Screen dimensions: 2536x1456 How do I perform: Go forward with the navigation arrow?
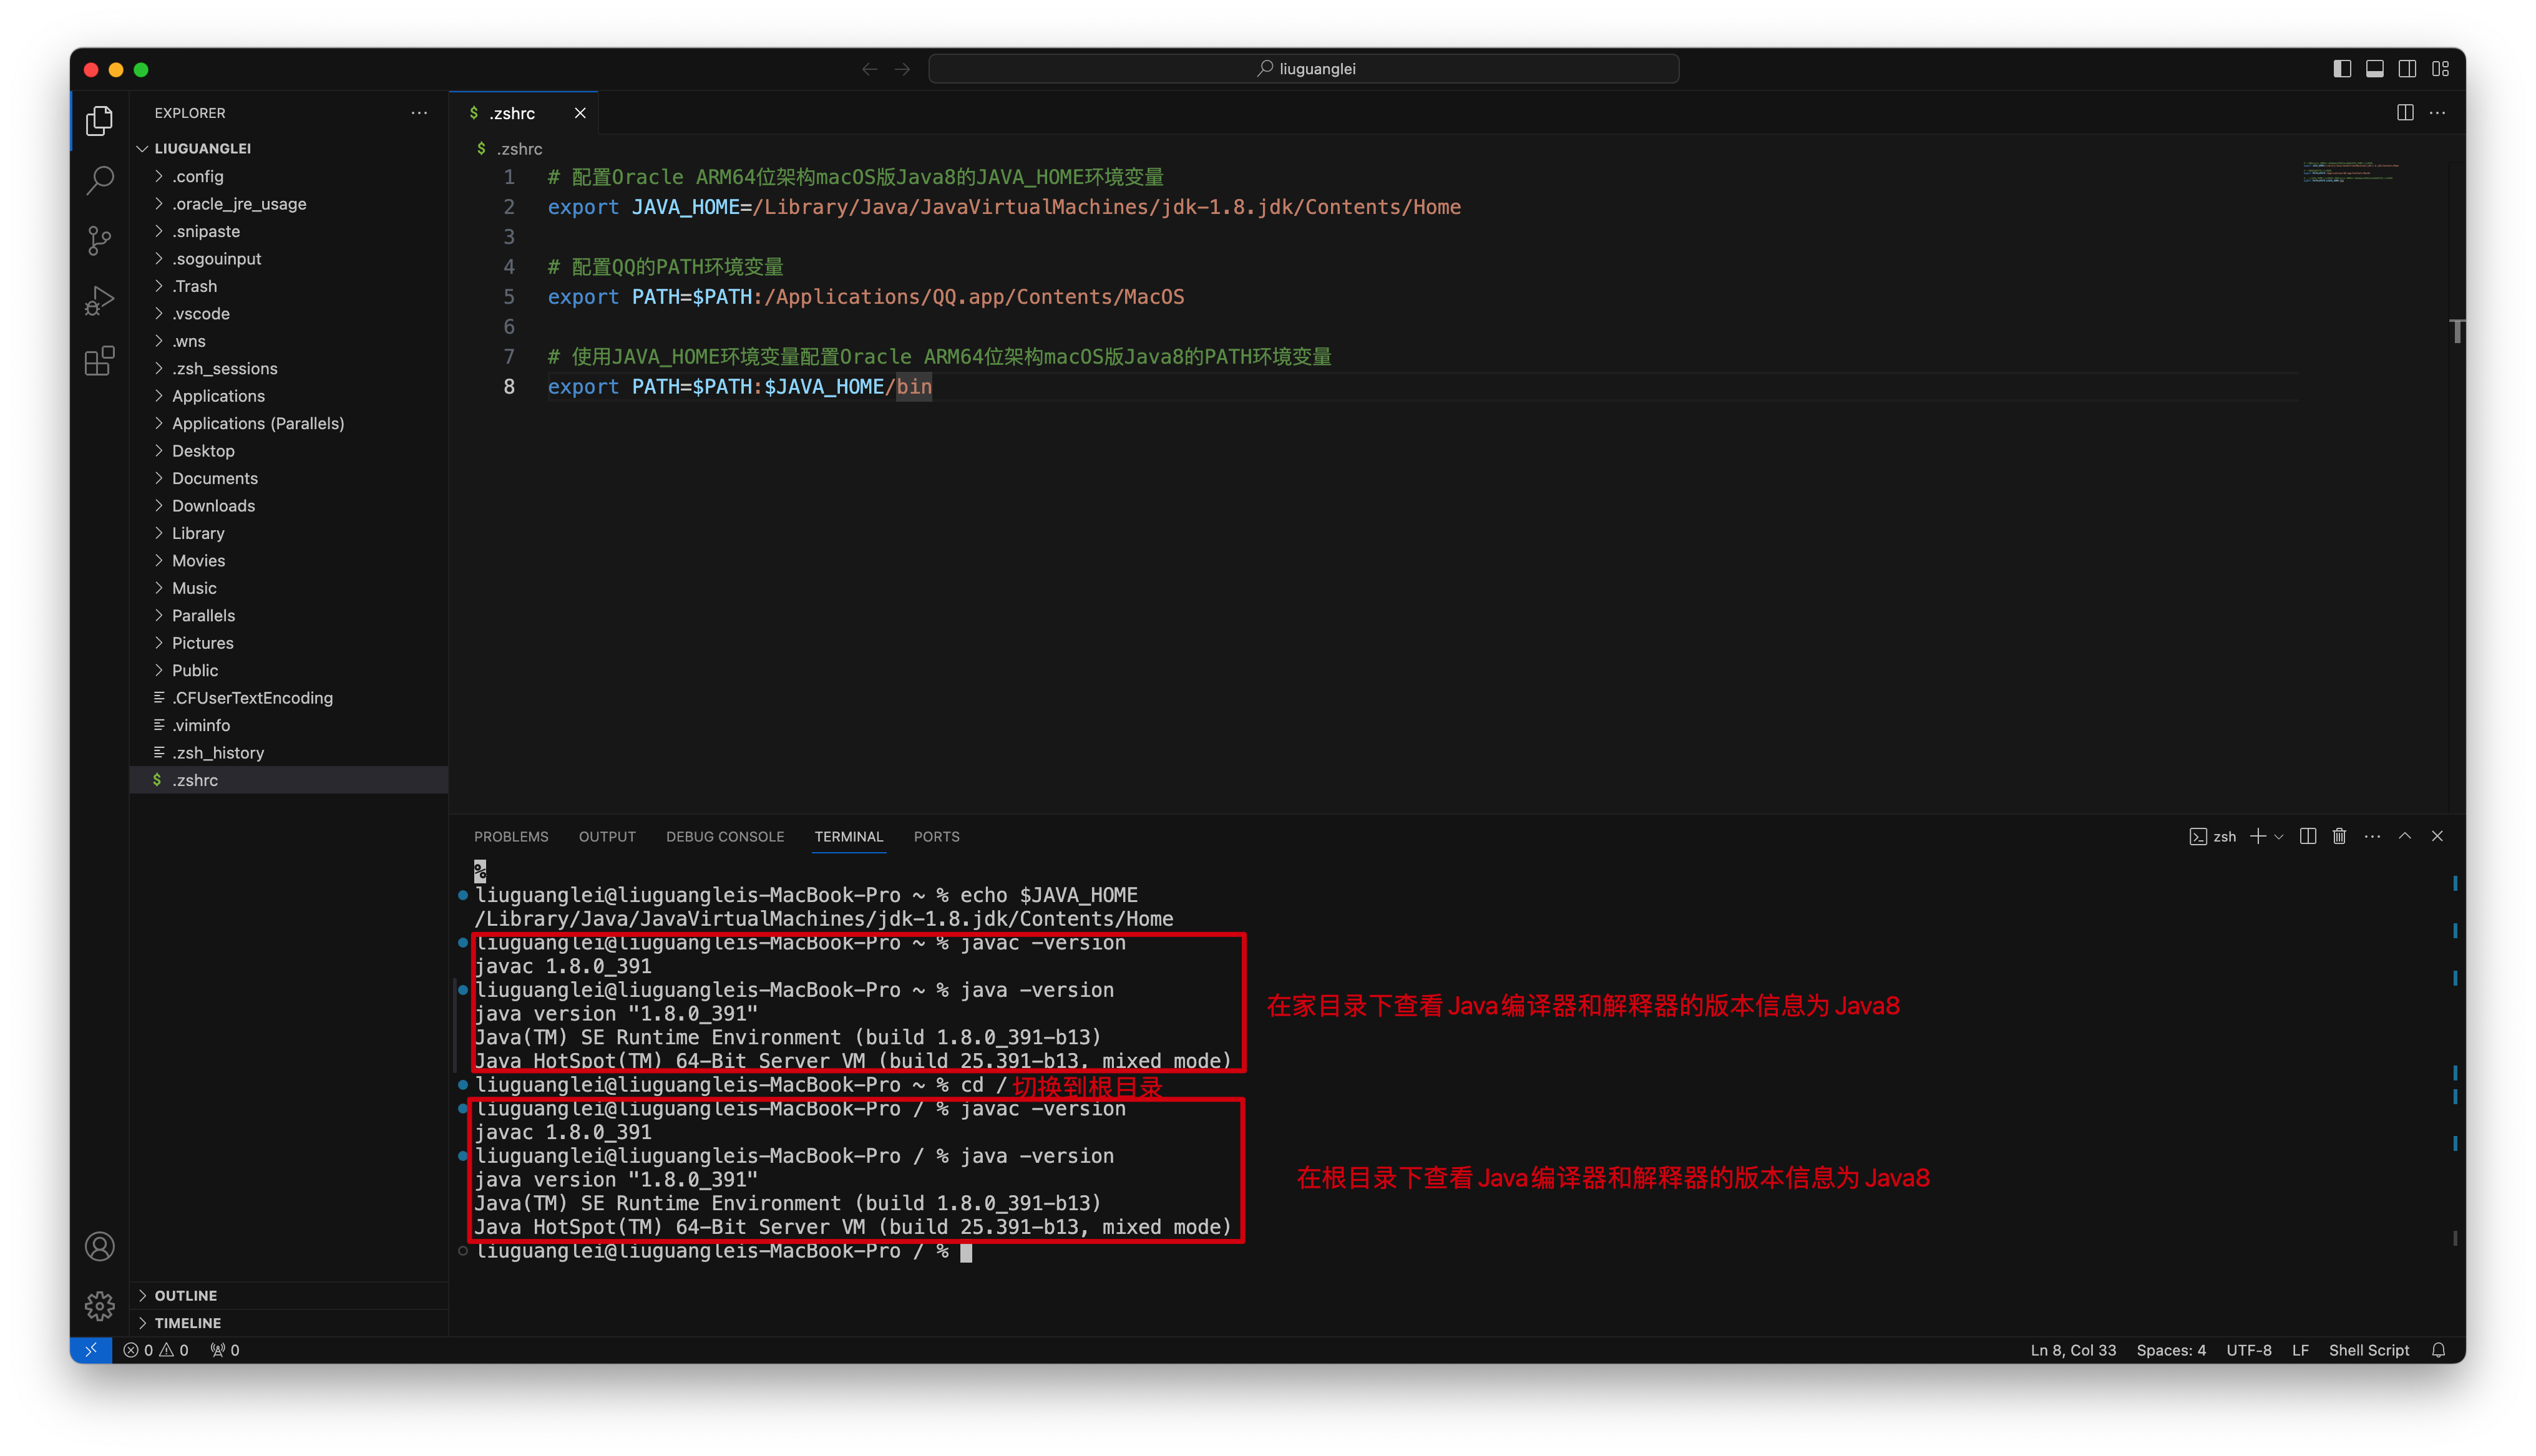point(902,69)
